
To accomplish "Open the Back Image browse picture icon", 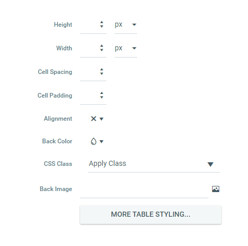I will [x=216, y=189].
